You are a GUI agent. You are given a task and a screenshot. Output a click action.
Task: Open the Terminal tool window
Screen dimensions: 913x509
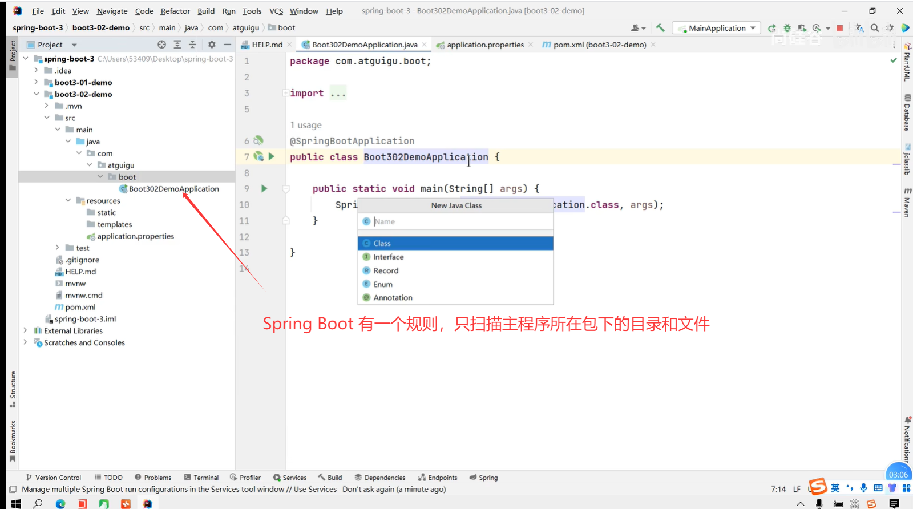201,478
